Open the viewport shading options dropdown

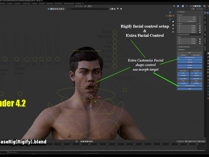202,6
